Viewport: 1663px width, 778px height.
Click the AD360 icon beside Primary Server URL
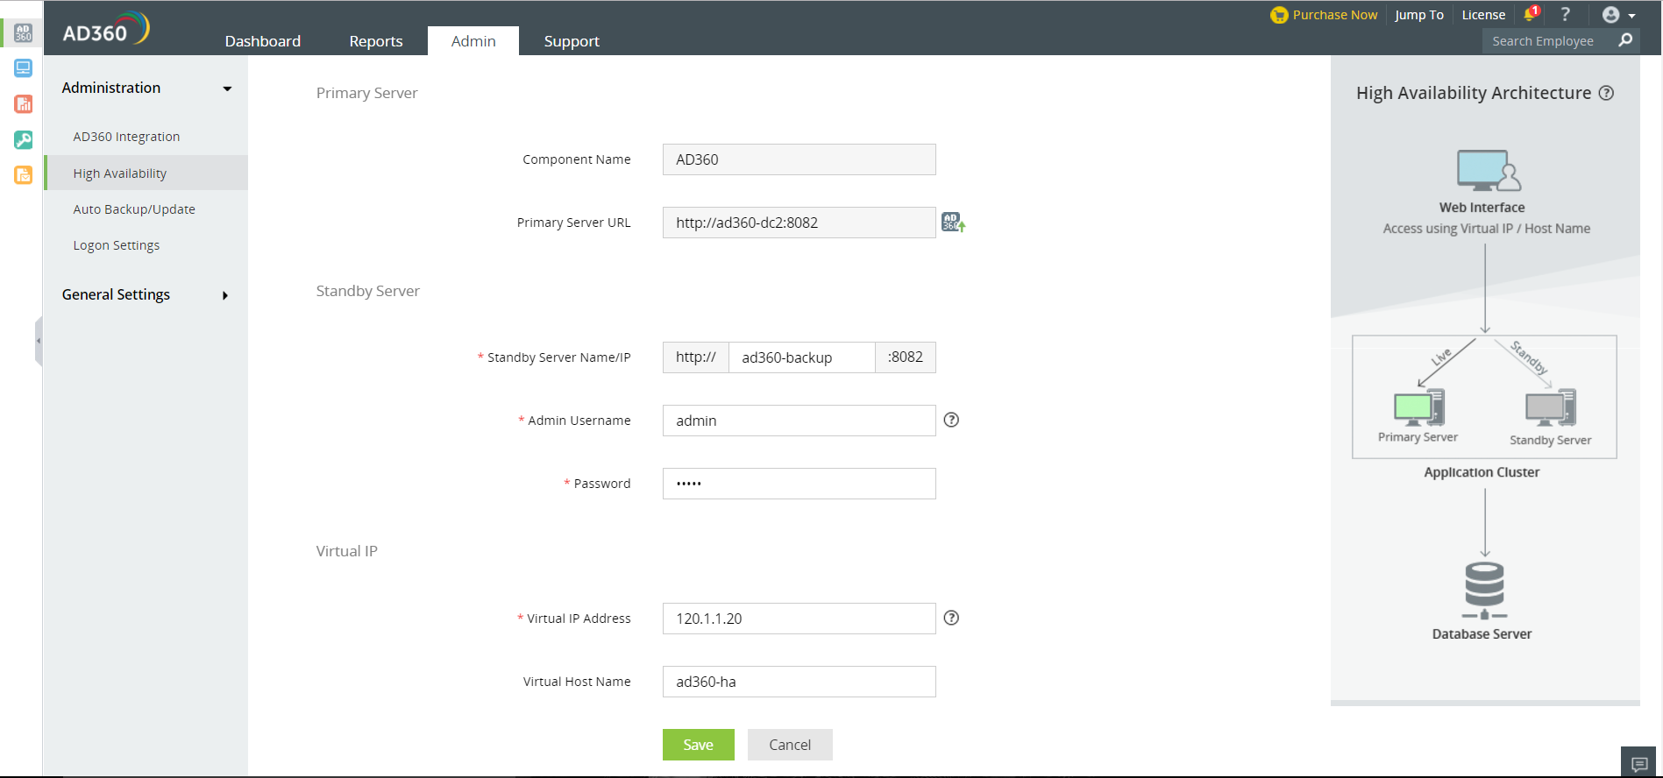[x=953, y=223]
